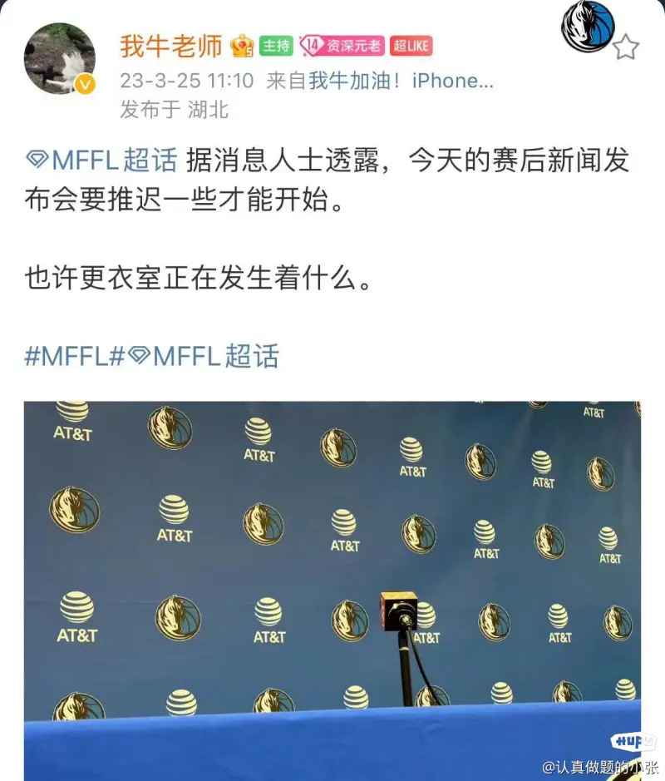Tap the HUP watermark logo on photo
This screenshot has height=781, width=665.
(x=633, y=742)
